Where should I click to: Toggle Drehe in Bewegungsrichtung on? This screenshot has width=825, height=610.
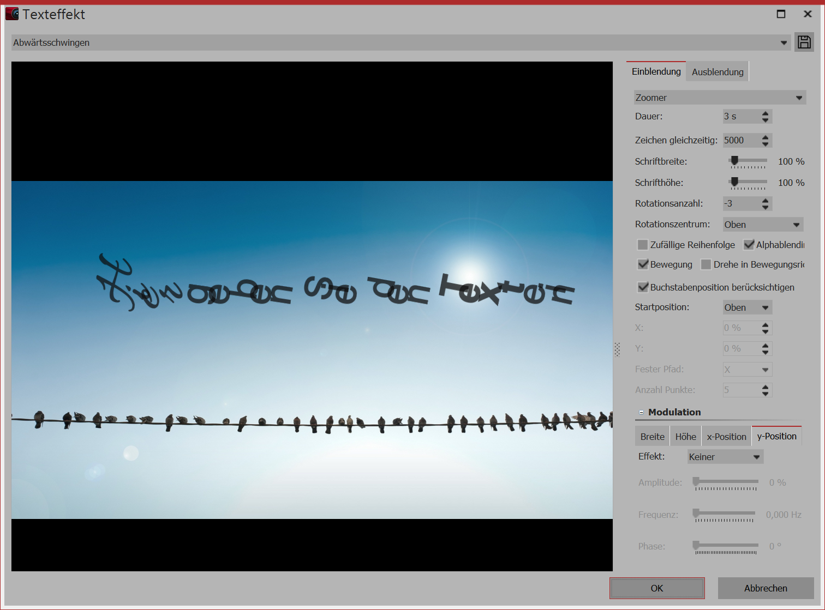click(x=706, y=264)
